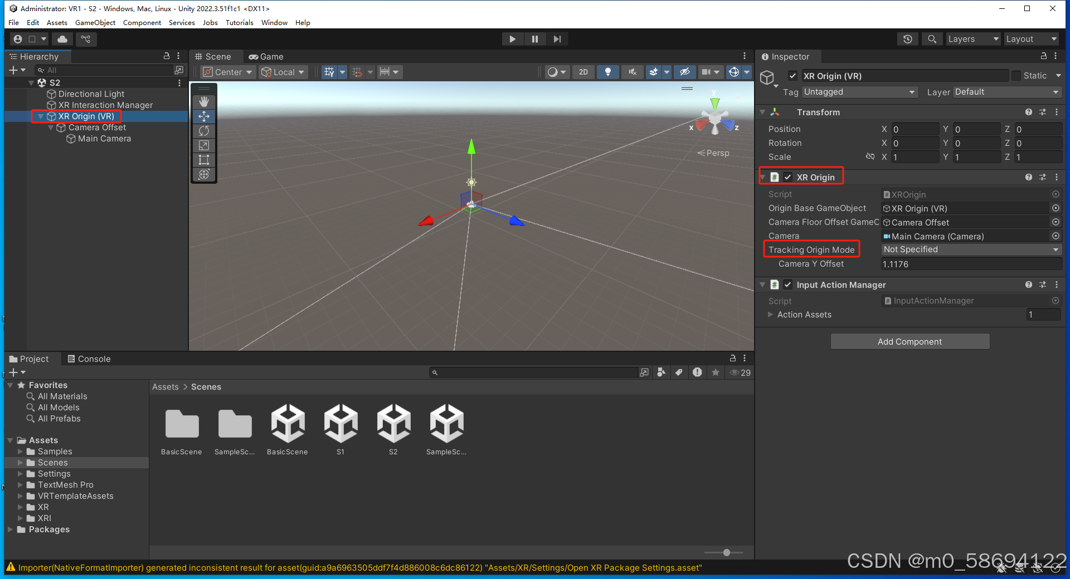
Task: Open Unity Cloud collaboration icon
Action: [62, 39]
